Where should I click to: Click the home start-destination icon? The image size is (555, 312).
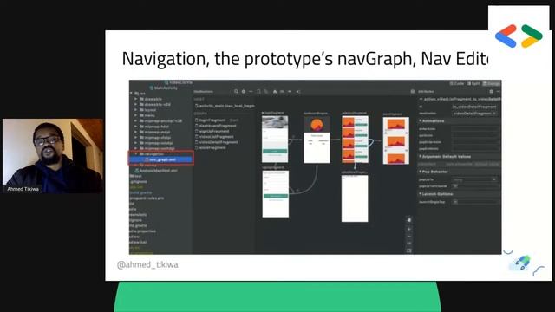(275, 92)
